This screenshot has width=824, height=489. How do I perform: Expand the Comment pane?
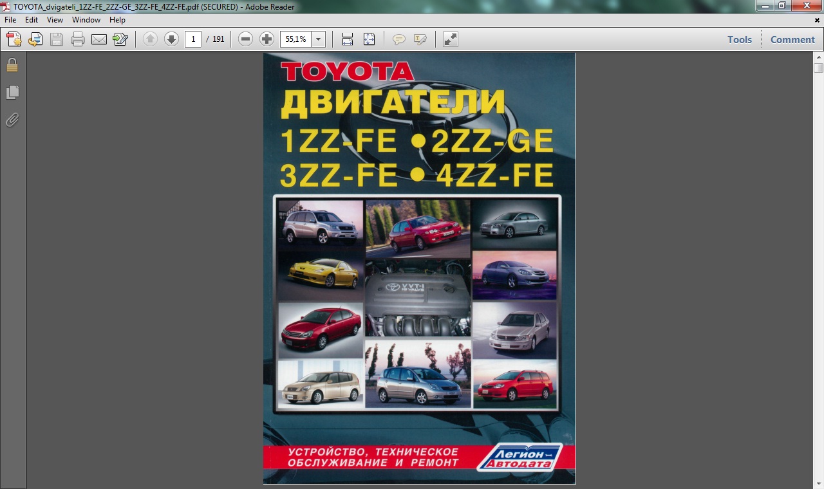pyautogui.click(x=792, y=39)
